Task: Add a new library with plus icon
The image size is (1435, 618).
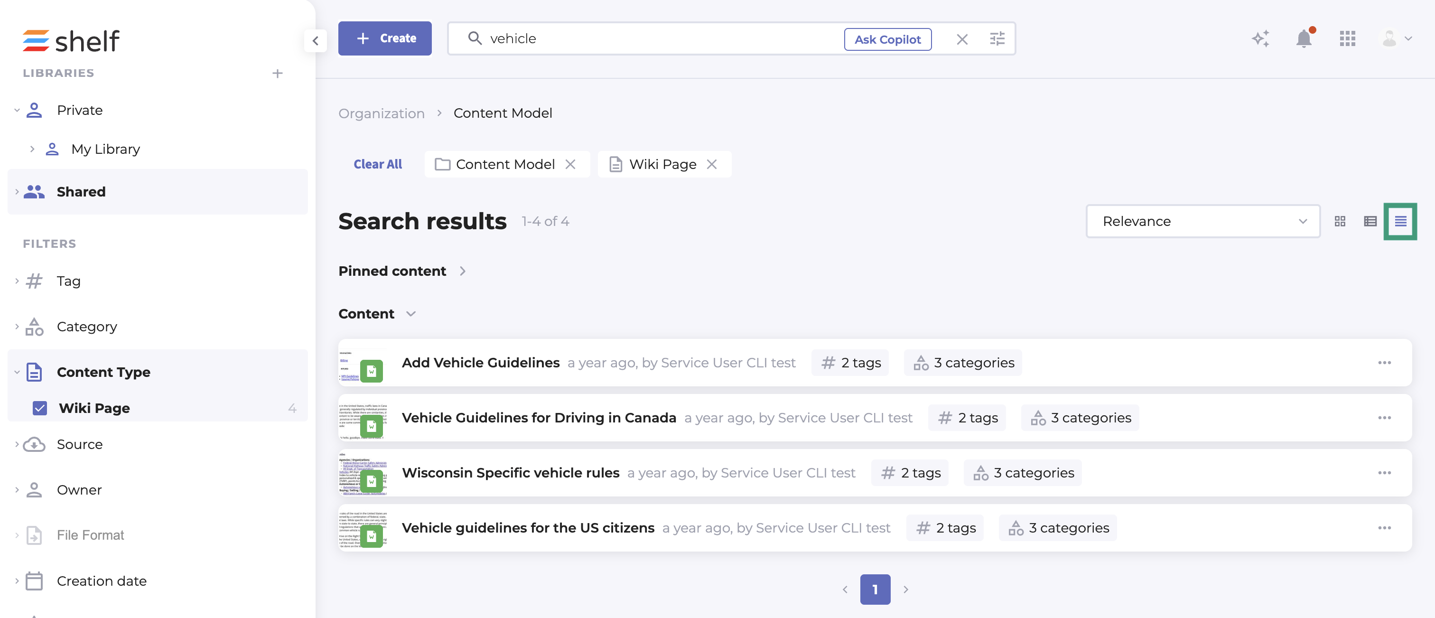Action: pyautogui.click(x=278, y=74)
